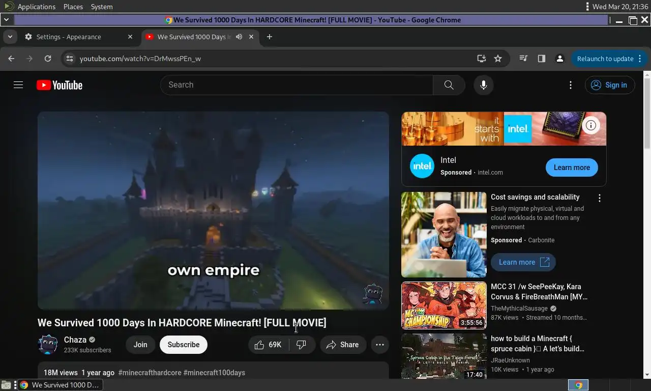
Task: Open Chaza channel avatar
Action: coord(48,345)
